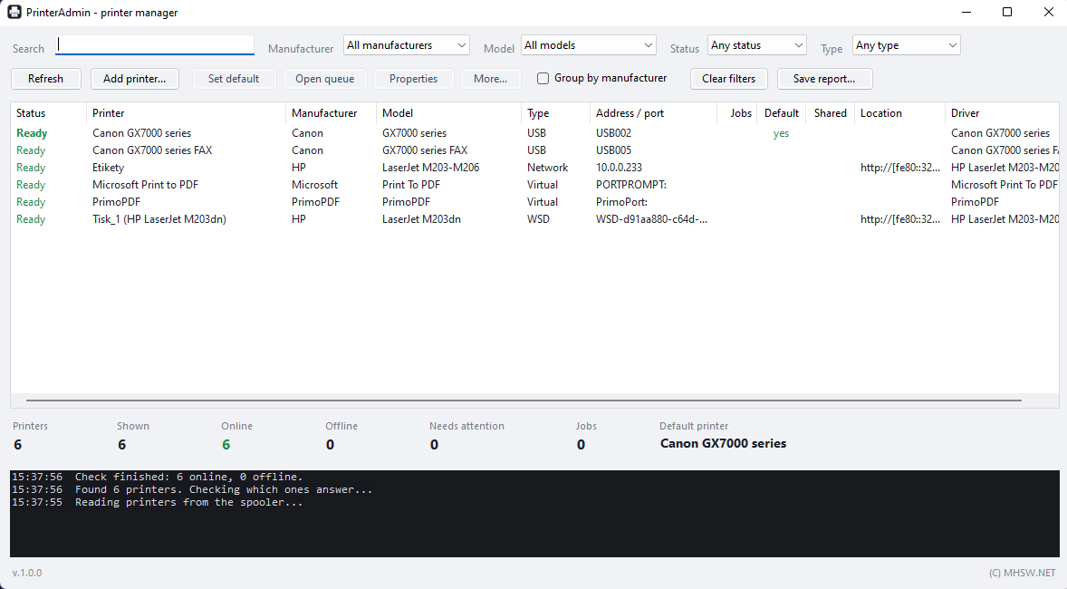Click the Refresh button

(x=45, y=78)
